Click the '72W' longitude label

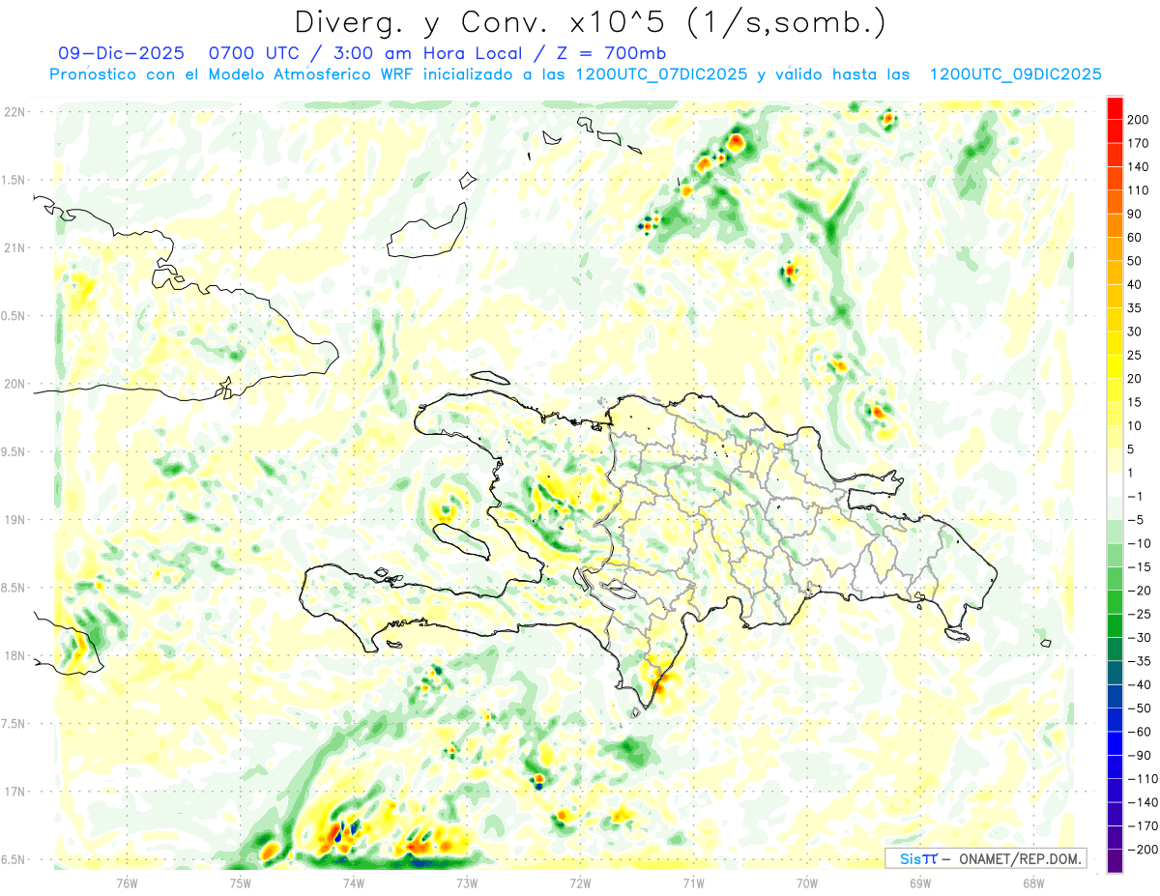(x=580, y=882)
